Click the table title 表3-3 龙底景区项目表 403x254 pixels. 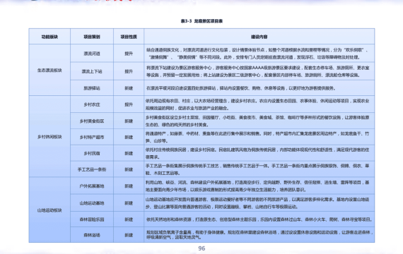click(x=201, y=21)
